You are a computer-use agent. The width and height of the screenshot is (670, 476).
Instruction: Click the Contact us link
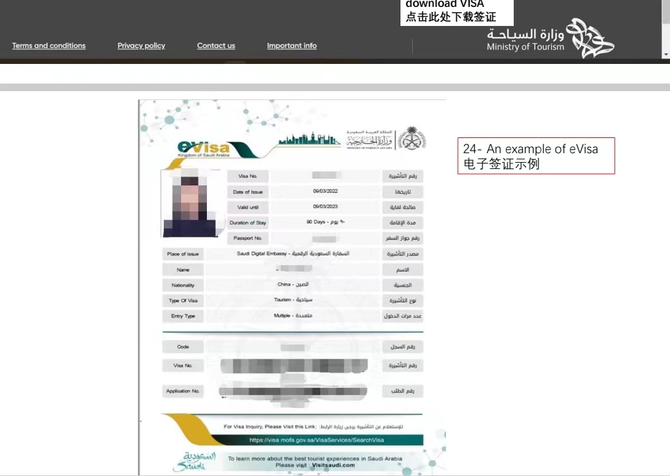[216, 46]
